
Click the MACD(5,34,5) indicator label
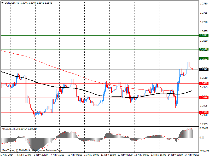point(10,129)
